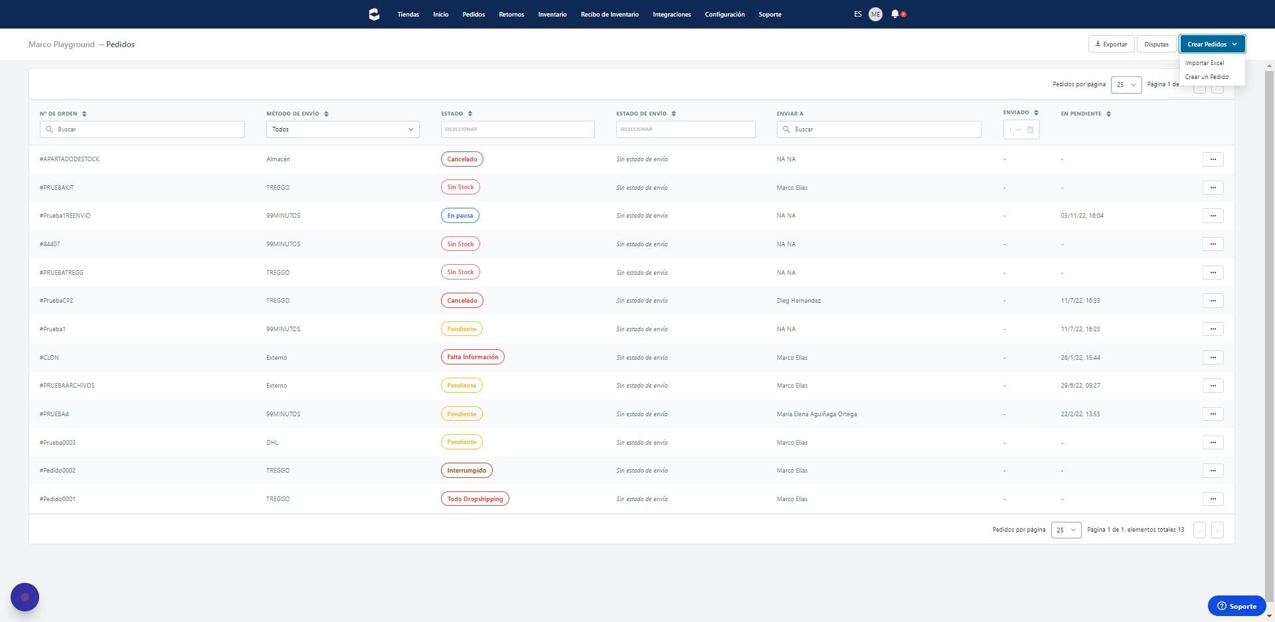Open Pedidos in the top navigation
Screen dimensions: 1275x622
tap(473, 14)
